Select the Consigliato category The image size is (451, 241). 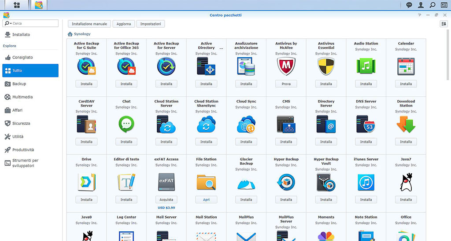[x=30, y=57]
